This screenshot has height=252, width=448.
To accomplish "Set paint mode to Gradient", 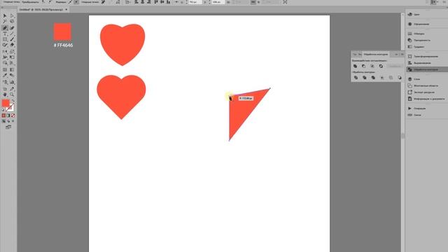I will [x=8, y=115].
